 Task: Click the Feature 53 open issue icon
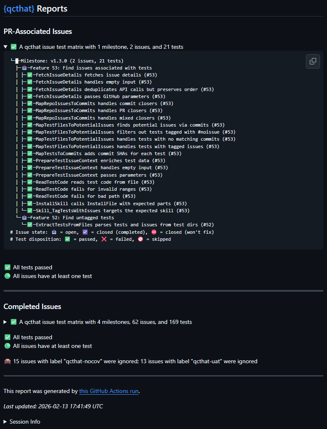point(24,68)
